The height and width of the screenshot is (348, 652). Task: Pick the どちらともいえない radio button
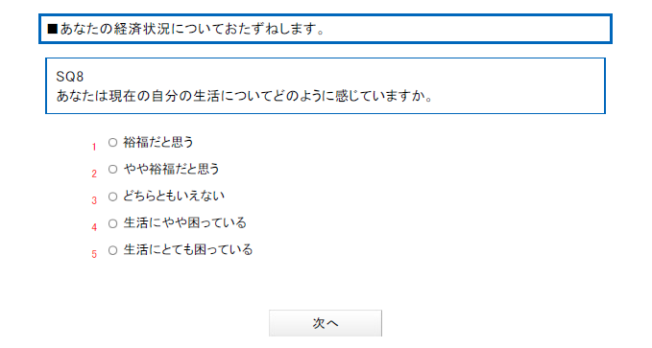(x=112, y=197)
